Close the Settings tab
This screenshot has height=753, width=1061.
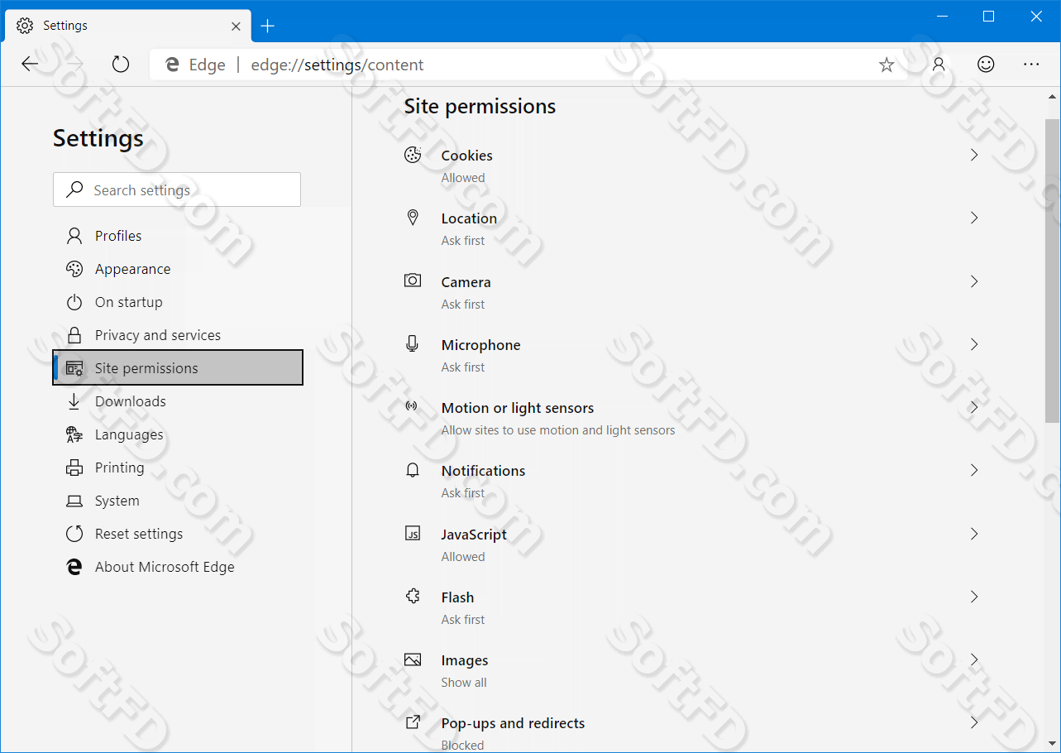click(x=236, y=26)
